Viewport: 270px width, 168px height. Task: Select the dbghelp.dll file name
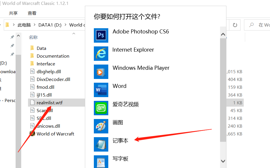point(49,72)
